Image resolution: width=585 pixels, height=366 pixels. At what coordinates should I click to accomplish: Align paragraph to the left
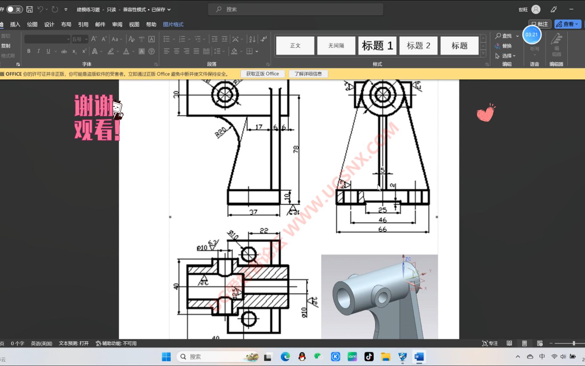(167, 51)
